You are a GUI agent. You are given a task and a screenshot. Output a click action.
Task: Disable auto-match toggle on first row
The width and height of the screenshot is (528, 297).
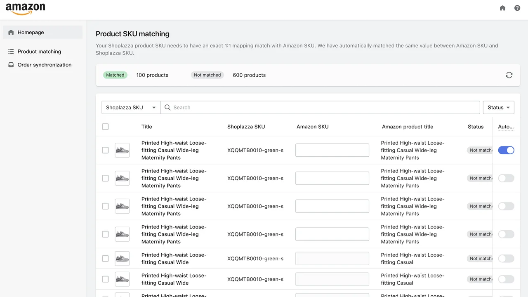[x=506, y=150]
